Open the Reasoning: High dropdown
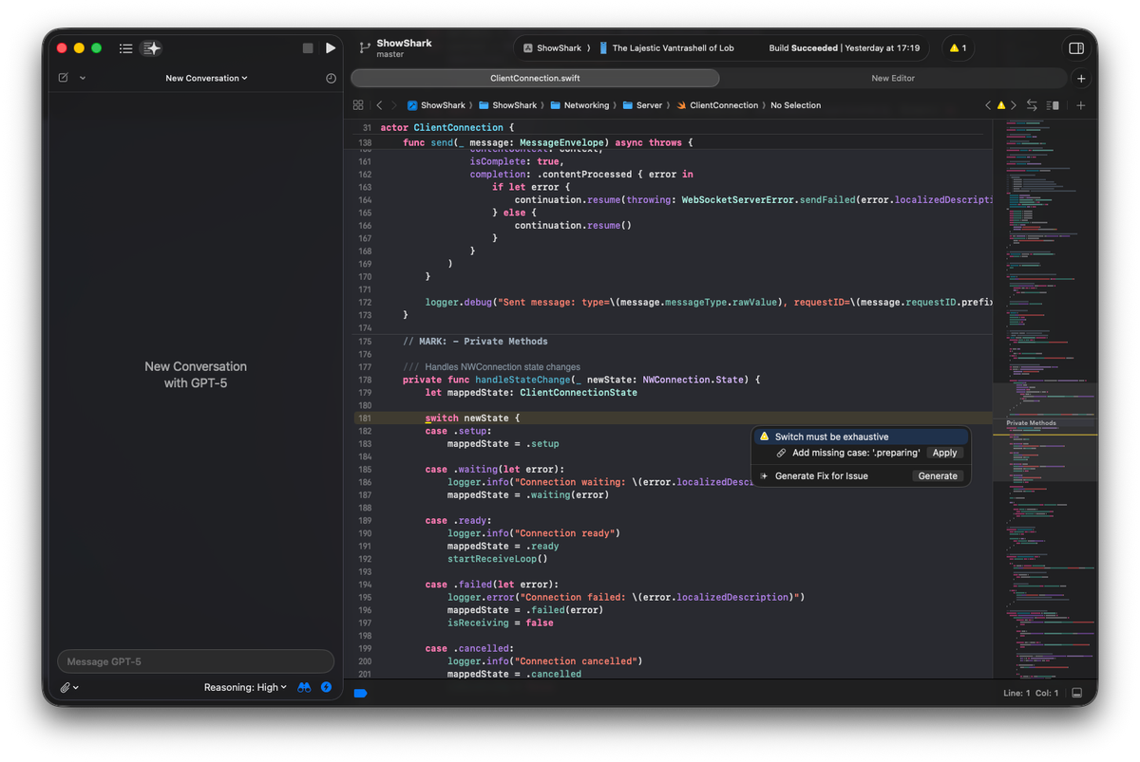This screenshot has height=762, width=1140. point(245,687)
